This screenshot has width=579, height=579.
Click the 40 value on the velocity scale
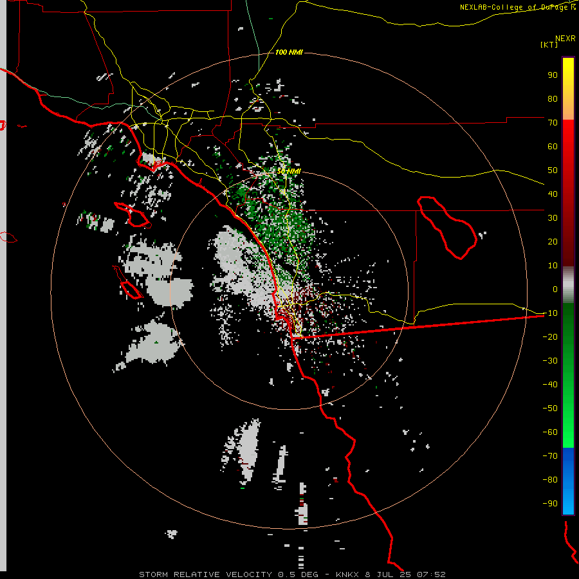(553, 194)
